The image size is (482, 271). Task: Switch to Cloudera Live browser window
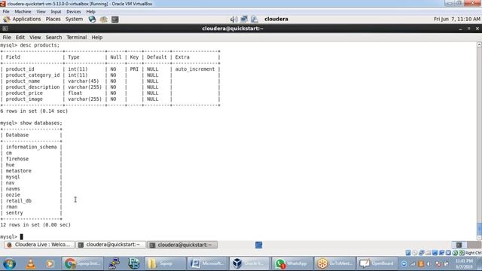(39, 245)
